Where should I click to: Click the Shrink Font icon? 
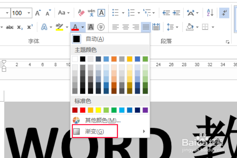(x=48, y=13)
